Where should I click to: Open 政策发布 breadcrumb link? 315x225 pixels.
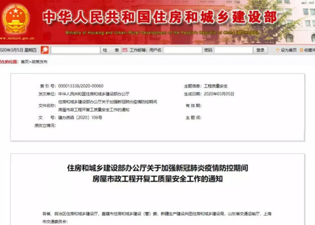(x=40, y=62)
